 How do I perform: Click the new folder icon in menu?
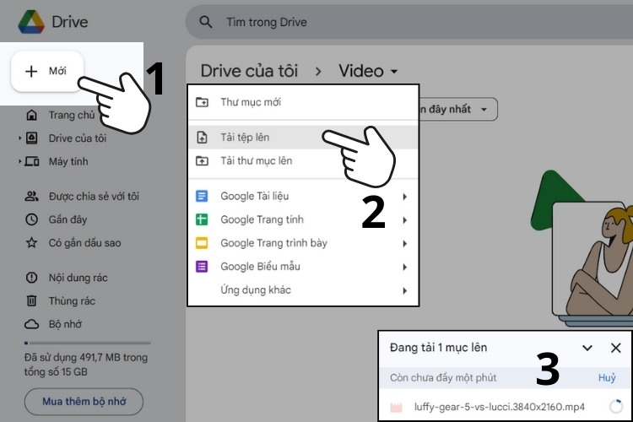202,102
